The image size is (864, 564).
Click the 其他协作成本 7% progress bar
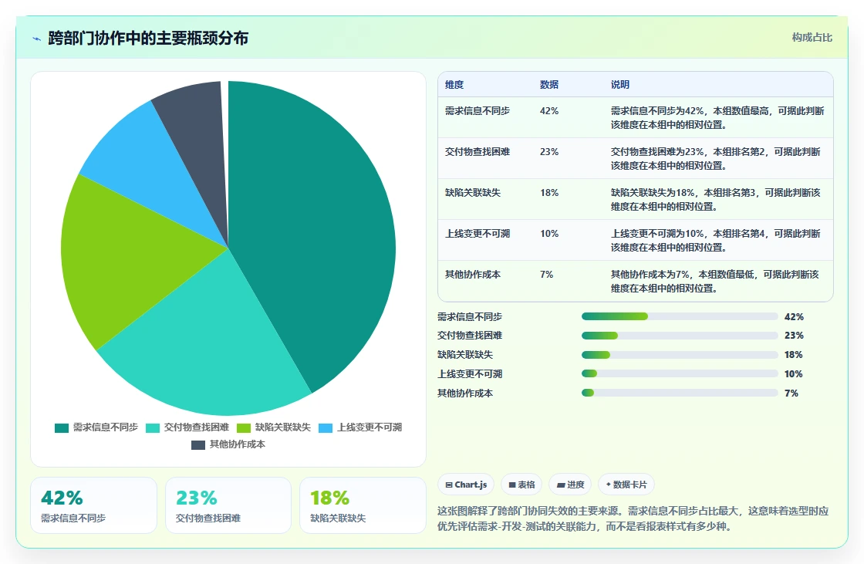(680, 393)
